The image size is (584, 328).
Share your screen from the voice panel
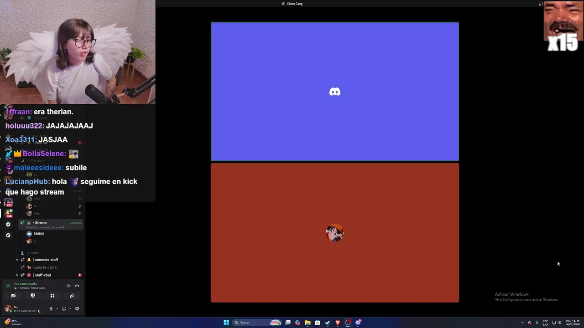pyautogui.click(x=33, y=296)
